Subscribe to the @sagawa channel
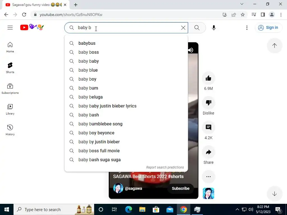The image size is (287, 215). pos(180,188)
